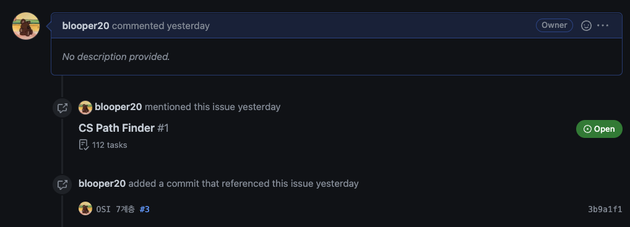630x227 pixels.
Task: Open the emoji reaction picker smiley icon
Action: [586, 26]
